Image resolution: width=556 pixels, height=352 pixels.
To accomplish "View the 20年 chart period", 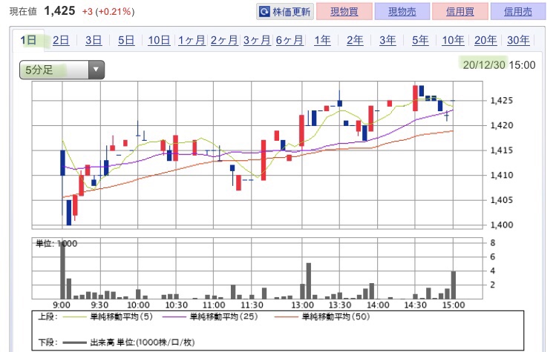I will 485,40.
